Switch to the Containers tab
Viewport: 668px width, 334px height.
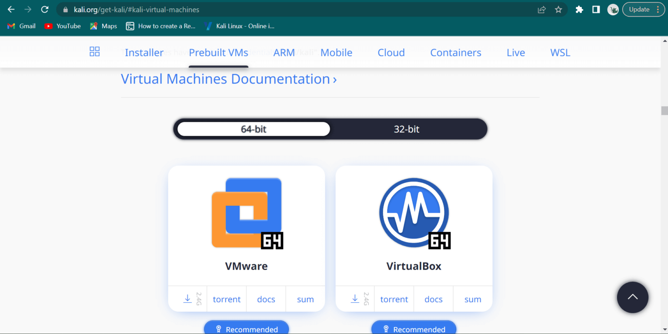pyautogui.click(x=455, y=52)
